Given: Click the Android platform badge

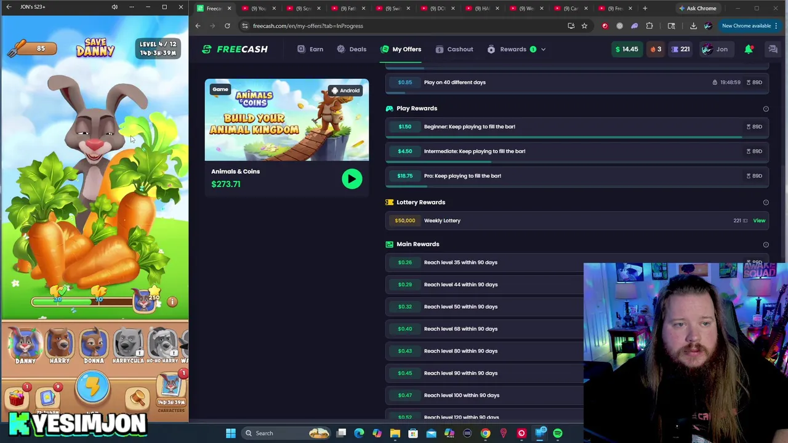Looking at the screenshot, I should [345, 90].
